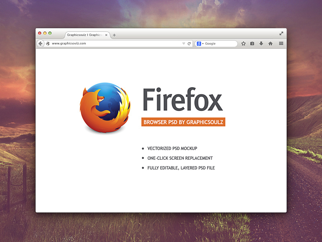Click the orange Browser PSD by Graphicsoulz banner
Screen dimensions: 322x242
point(183,122)
